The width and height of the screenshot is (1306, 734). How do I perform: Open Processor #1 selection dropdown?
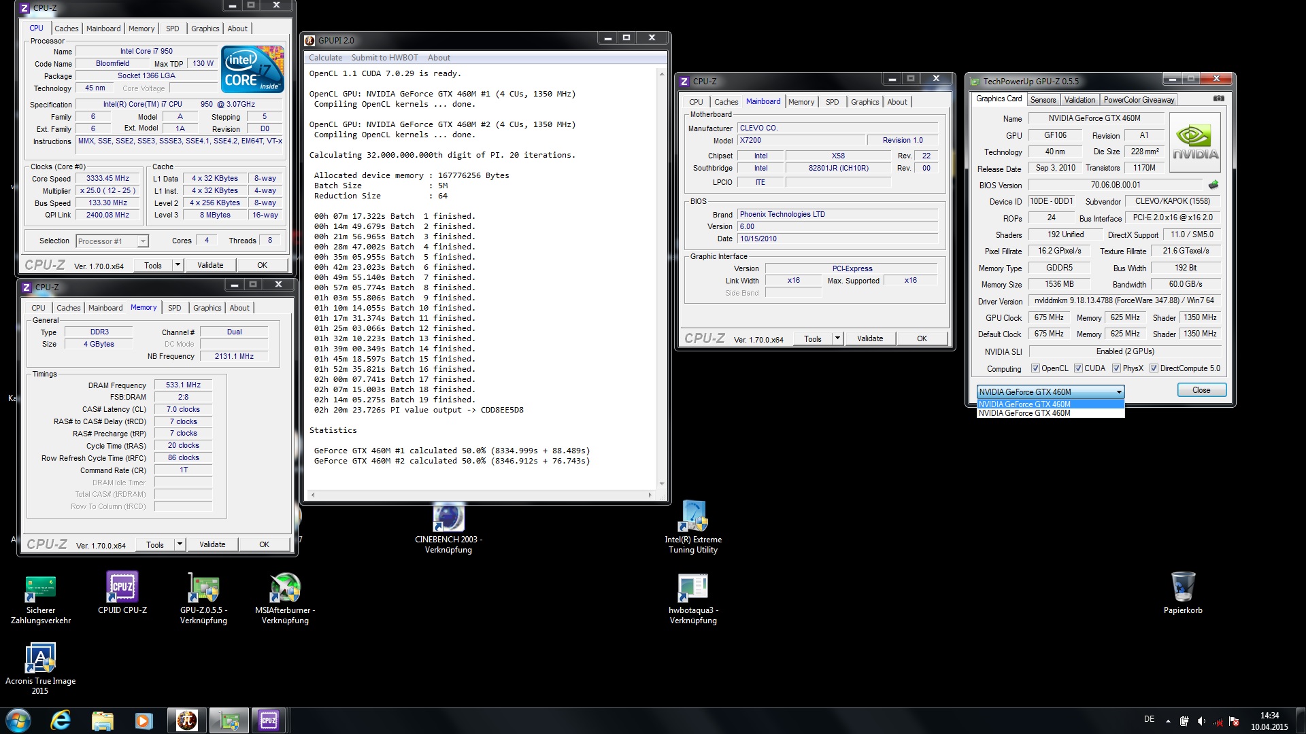[112, 241]
